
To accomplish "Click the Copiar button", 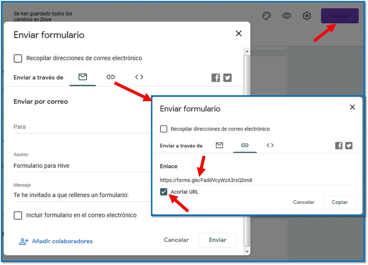I will coord(340,202).
